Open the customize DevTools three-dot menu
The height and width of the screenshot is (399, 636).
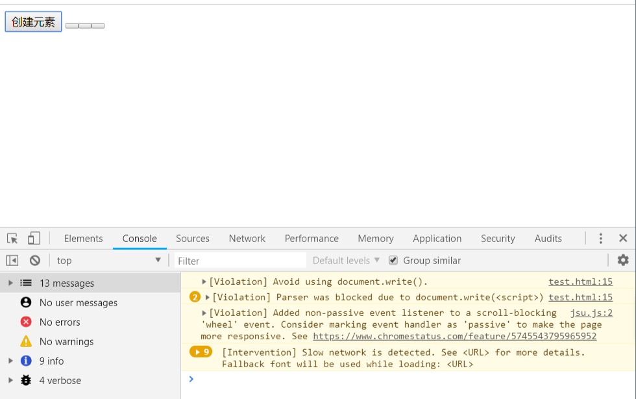click(600, 238)
